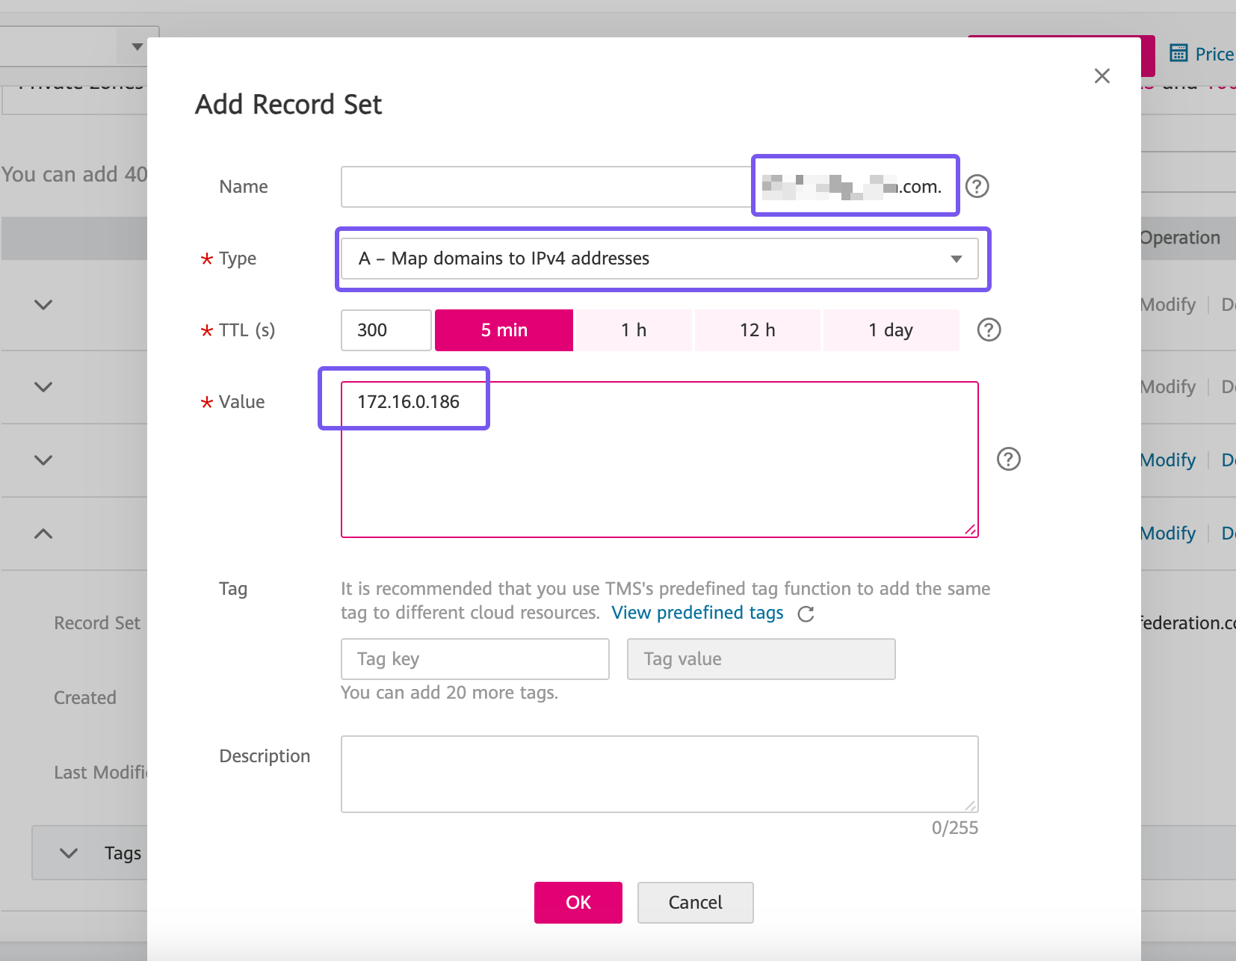Click the help icon beside Value box
Image resolution: width=1236 pixels, height=961 pixels.
tap(1008, 459)
